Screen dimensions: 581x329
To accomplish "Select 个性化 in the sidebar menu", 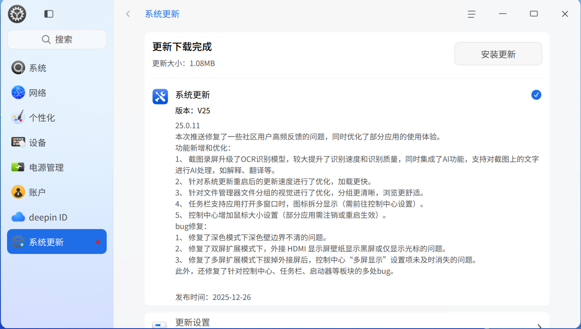I will (x=57, y=117).
